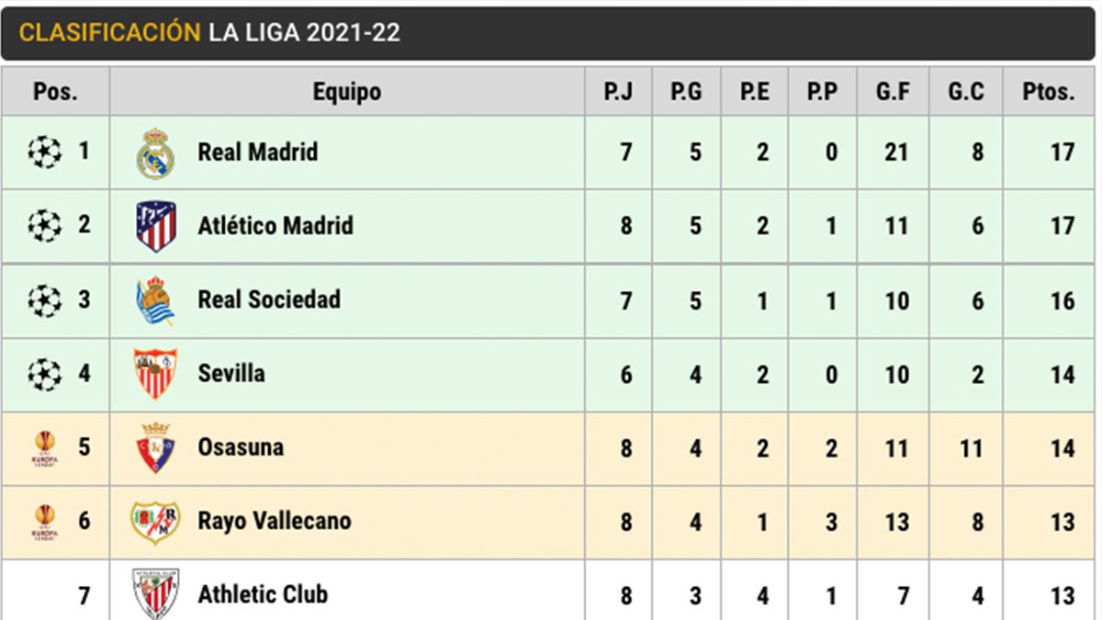Image resolution: width=1102 pixels, height=620 pixels.
Task: Click the Osasuna club crest
Action: coord(155,447)
